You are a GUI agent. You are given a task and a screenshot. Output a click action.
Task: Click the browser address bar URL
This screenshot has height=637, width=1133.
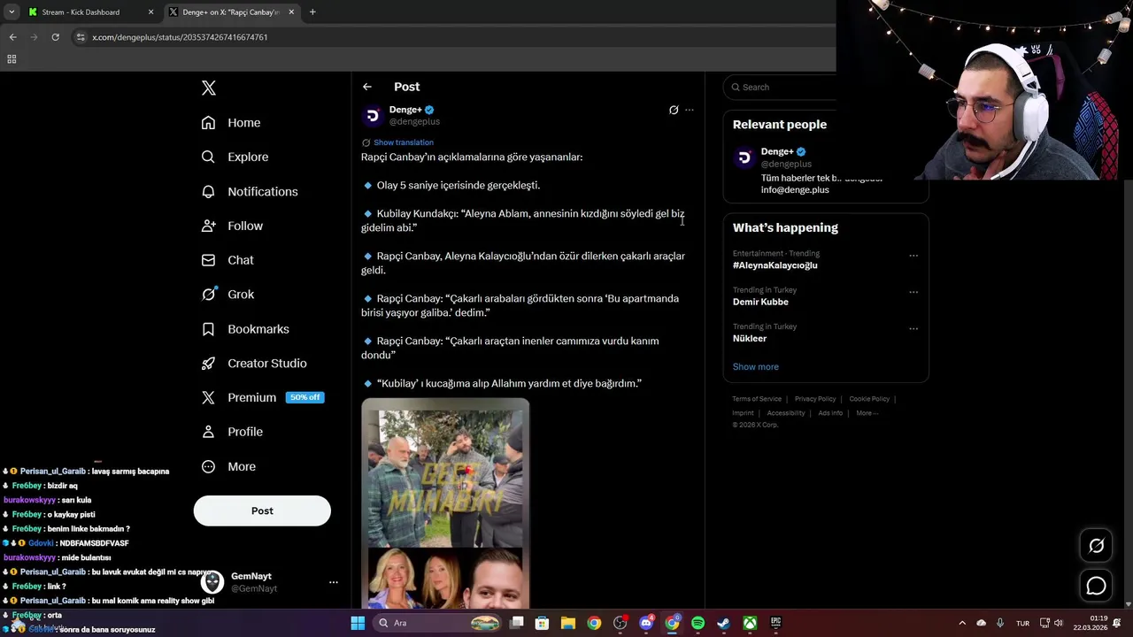[x=180, y=37]
